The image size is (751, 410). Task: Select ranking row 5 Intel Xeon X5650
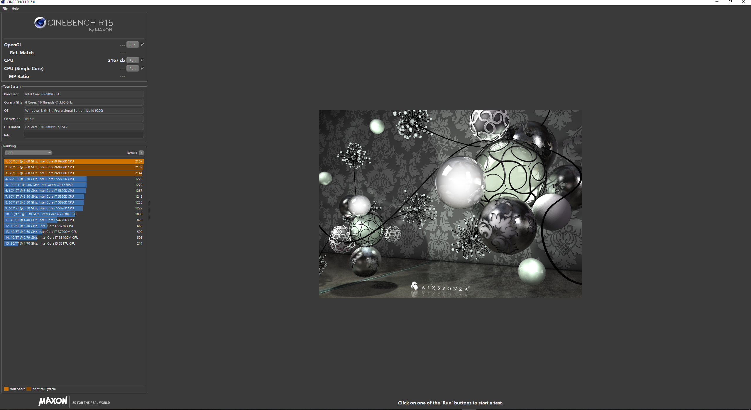74,185
